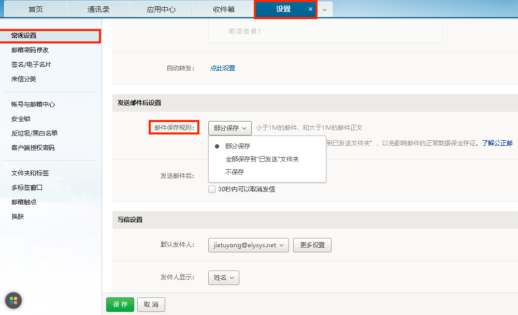Open the app launcher icon at bottom left
Image resolution: width=518 pixels, height=315 pixels.
[13, 301]
